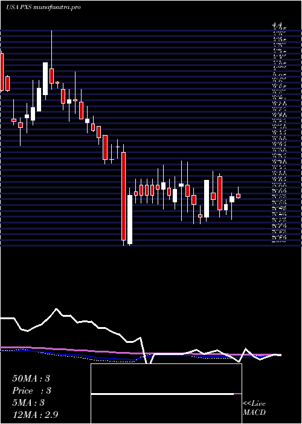Click the '4.4' top price axis label
The height and width of the screenshot is (424, 302).
click(x=277, y=25)
